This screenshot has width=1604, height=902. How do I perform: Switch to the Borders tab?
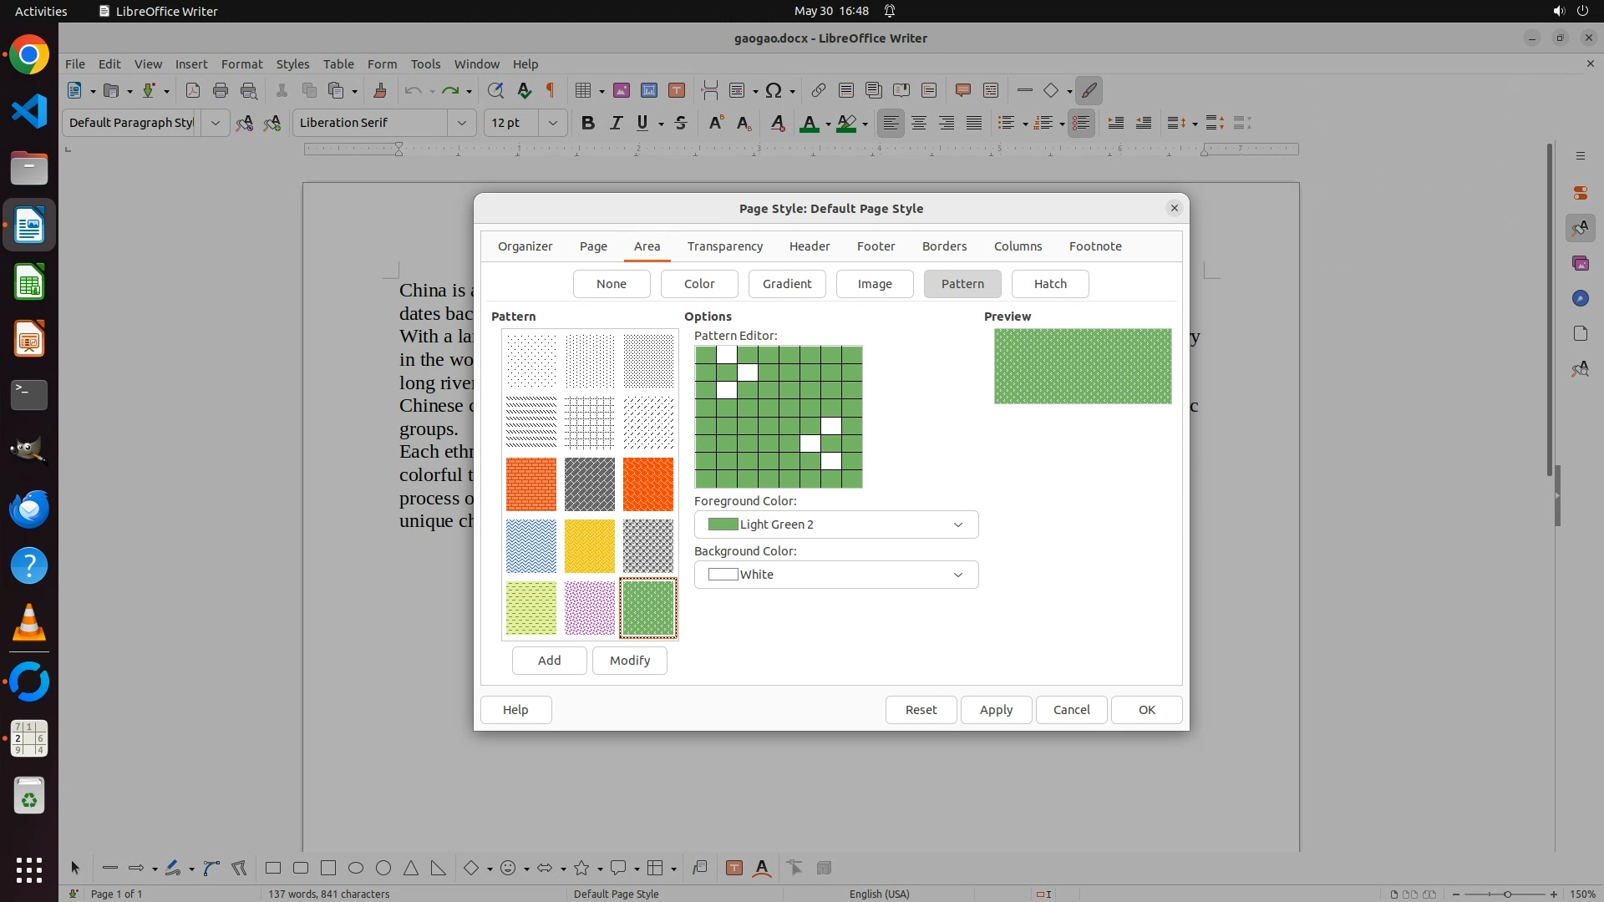[x=944, y=246]
